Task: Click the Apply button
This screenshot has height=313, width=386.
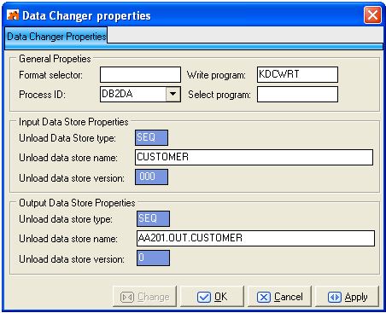Action: [x=347, y=297]
